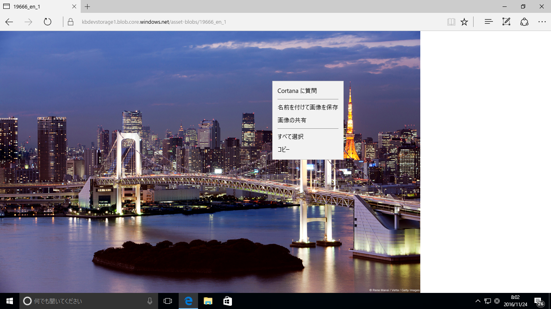Click the address bar URL

point(154,22)
